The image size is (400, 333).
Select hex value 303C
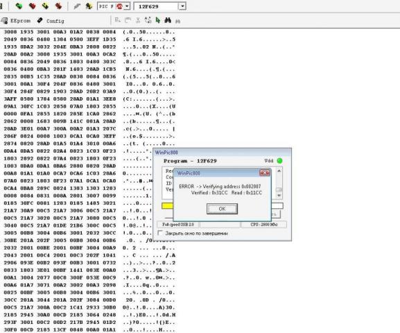(110, 62)
